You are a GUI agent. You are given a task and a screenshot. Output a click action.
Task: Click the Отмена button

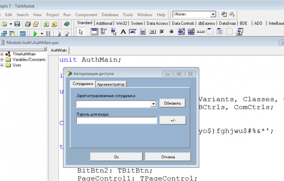168,157
